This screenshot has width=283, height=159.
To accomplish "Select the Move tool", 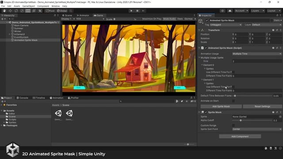I will click(x=10, y=11).
